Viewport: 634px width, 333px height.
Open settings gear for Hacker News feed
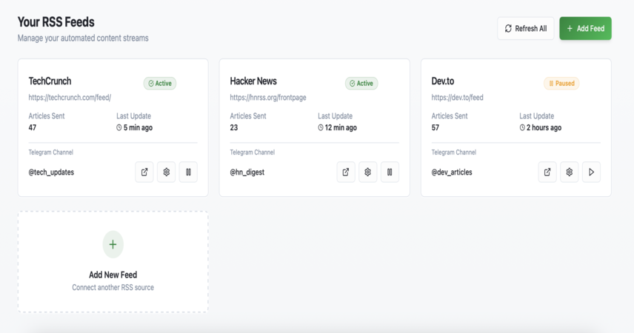367,172
